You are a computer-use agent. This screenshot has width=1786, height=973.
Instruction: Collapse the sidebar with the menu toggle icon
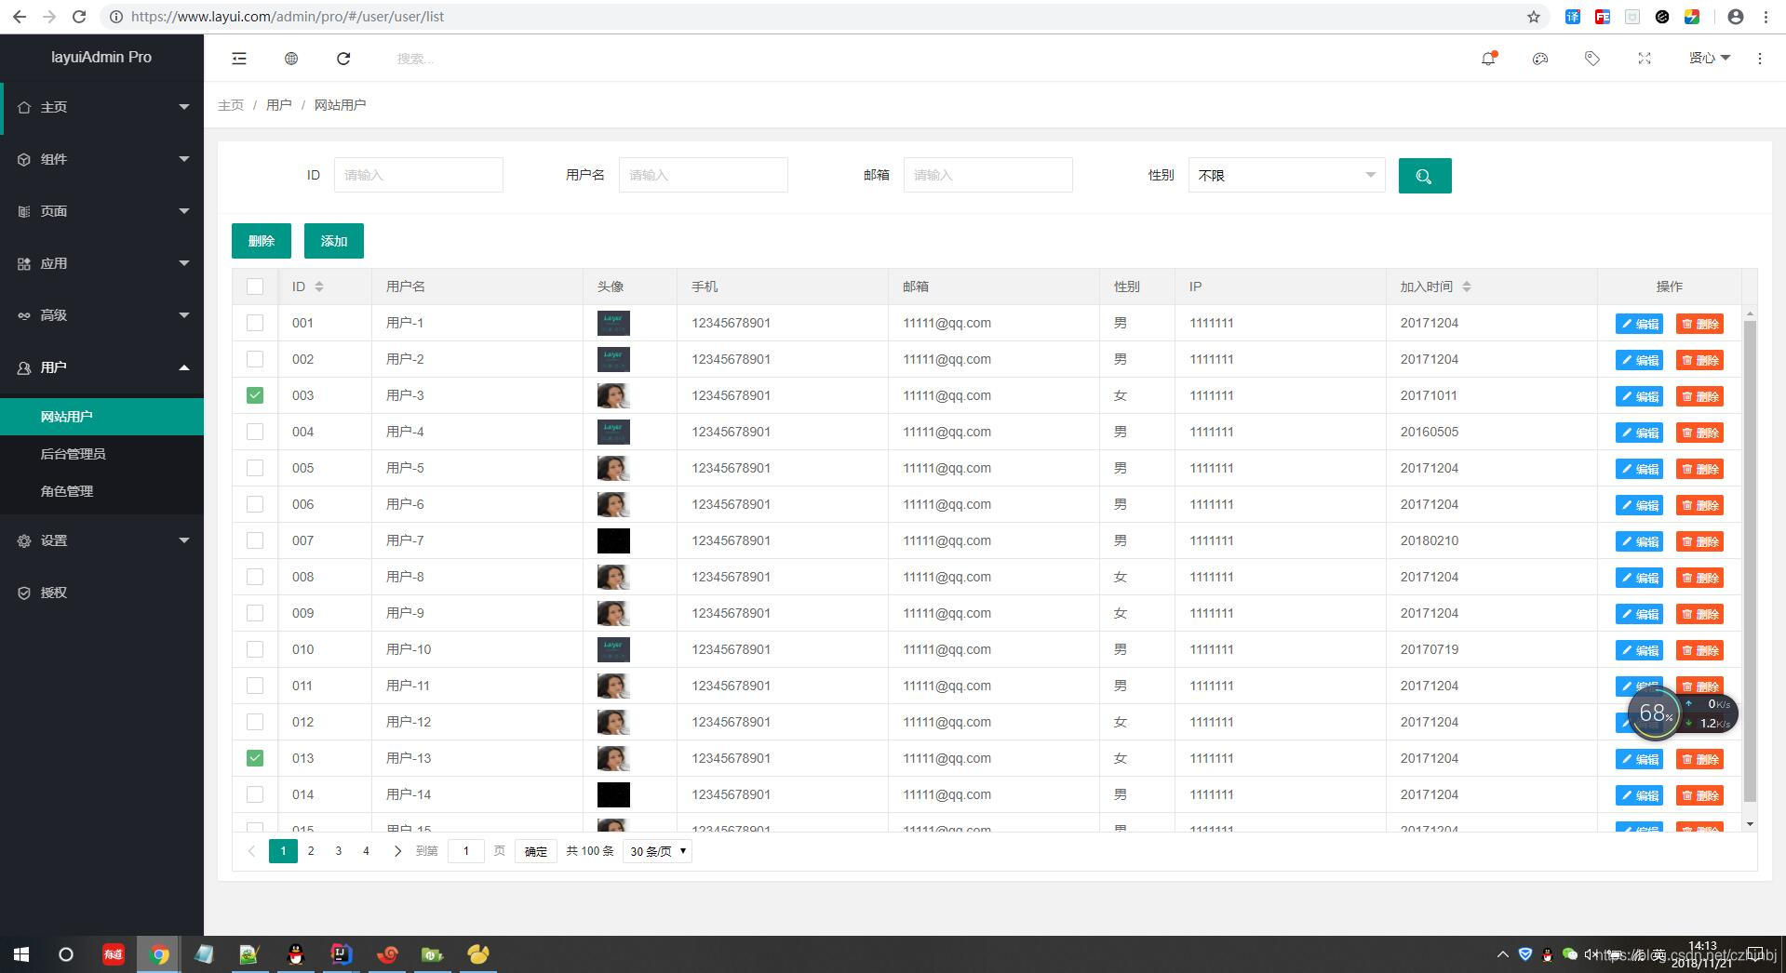click(x=239, y=59)
